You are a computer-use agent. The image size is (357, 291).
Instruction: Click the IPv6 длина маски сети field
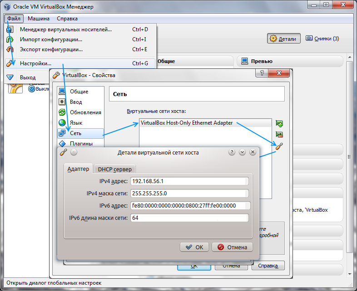(x=189, y=218)
